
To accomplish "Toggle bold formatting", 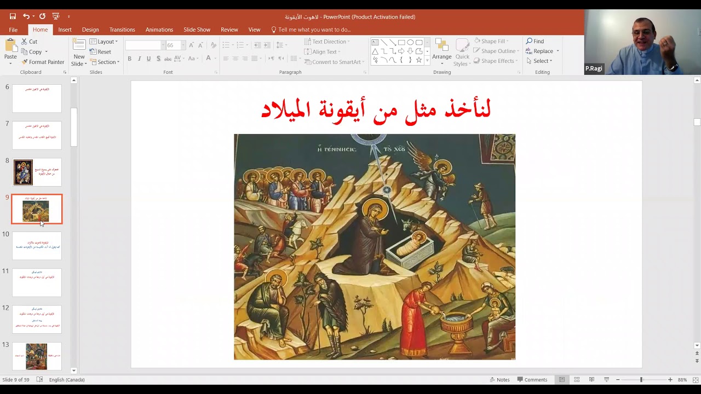I will tap(129, 59).
